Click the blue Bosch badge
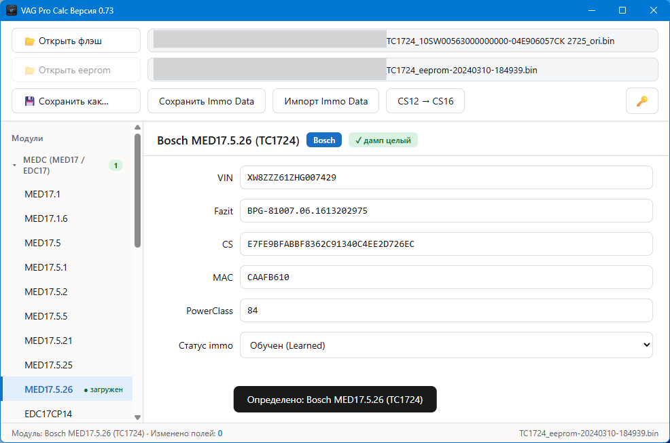Viewport: 670px width, 443px height. click(324, 140)
